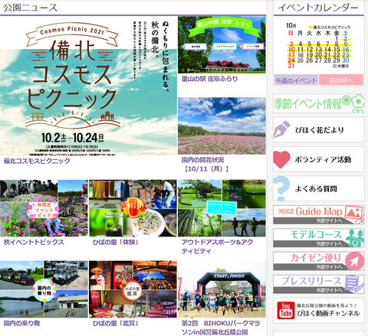The image size is (368, 336).
Task: Open よくある質問 link text
Action: pyautogui.click(x=316, y=189)
